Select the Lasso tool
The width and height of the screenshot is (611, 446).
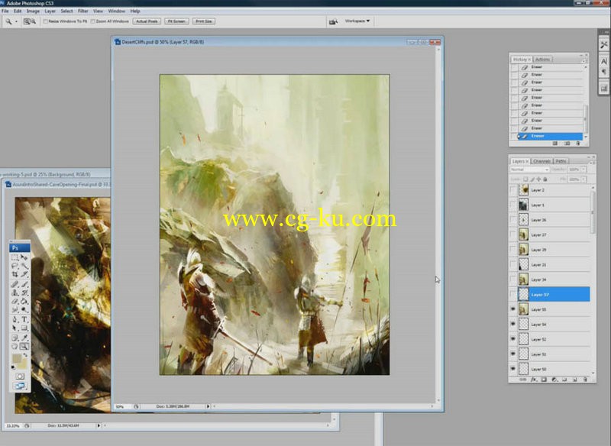15,266
